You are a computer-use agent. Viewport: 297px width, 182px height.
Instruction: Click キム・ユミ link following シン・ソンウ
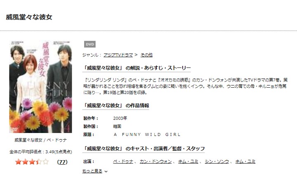click(245, 161)
